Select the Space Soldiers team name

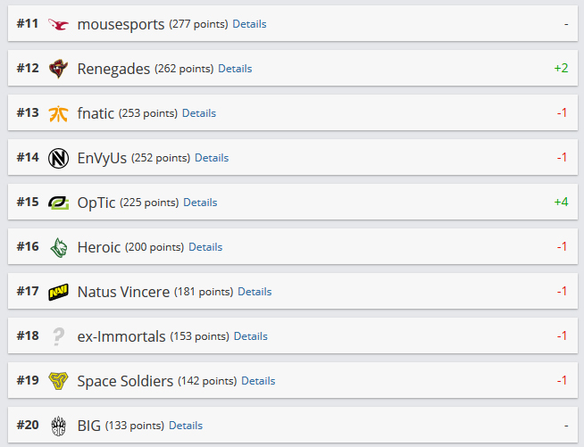click(x=125, y=381)
